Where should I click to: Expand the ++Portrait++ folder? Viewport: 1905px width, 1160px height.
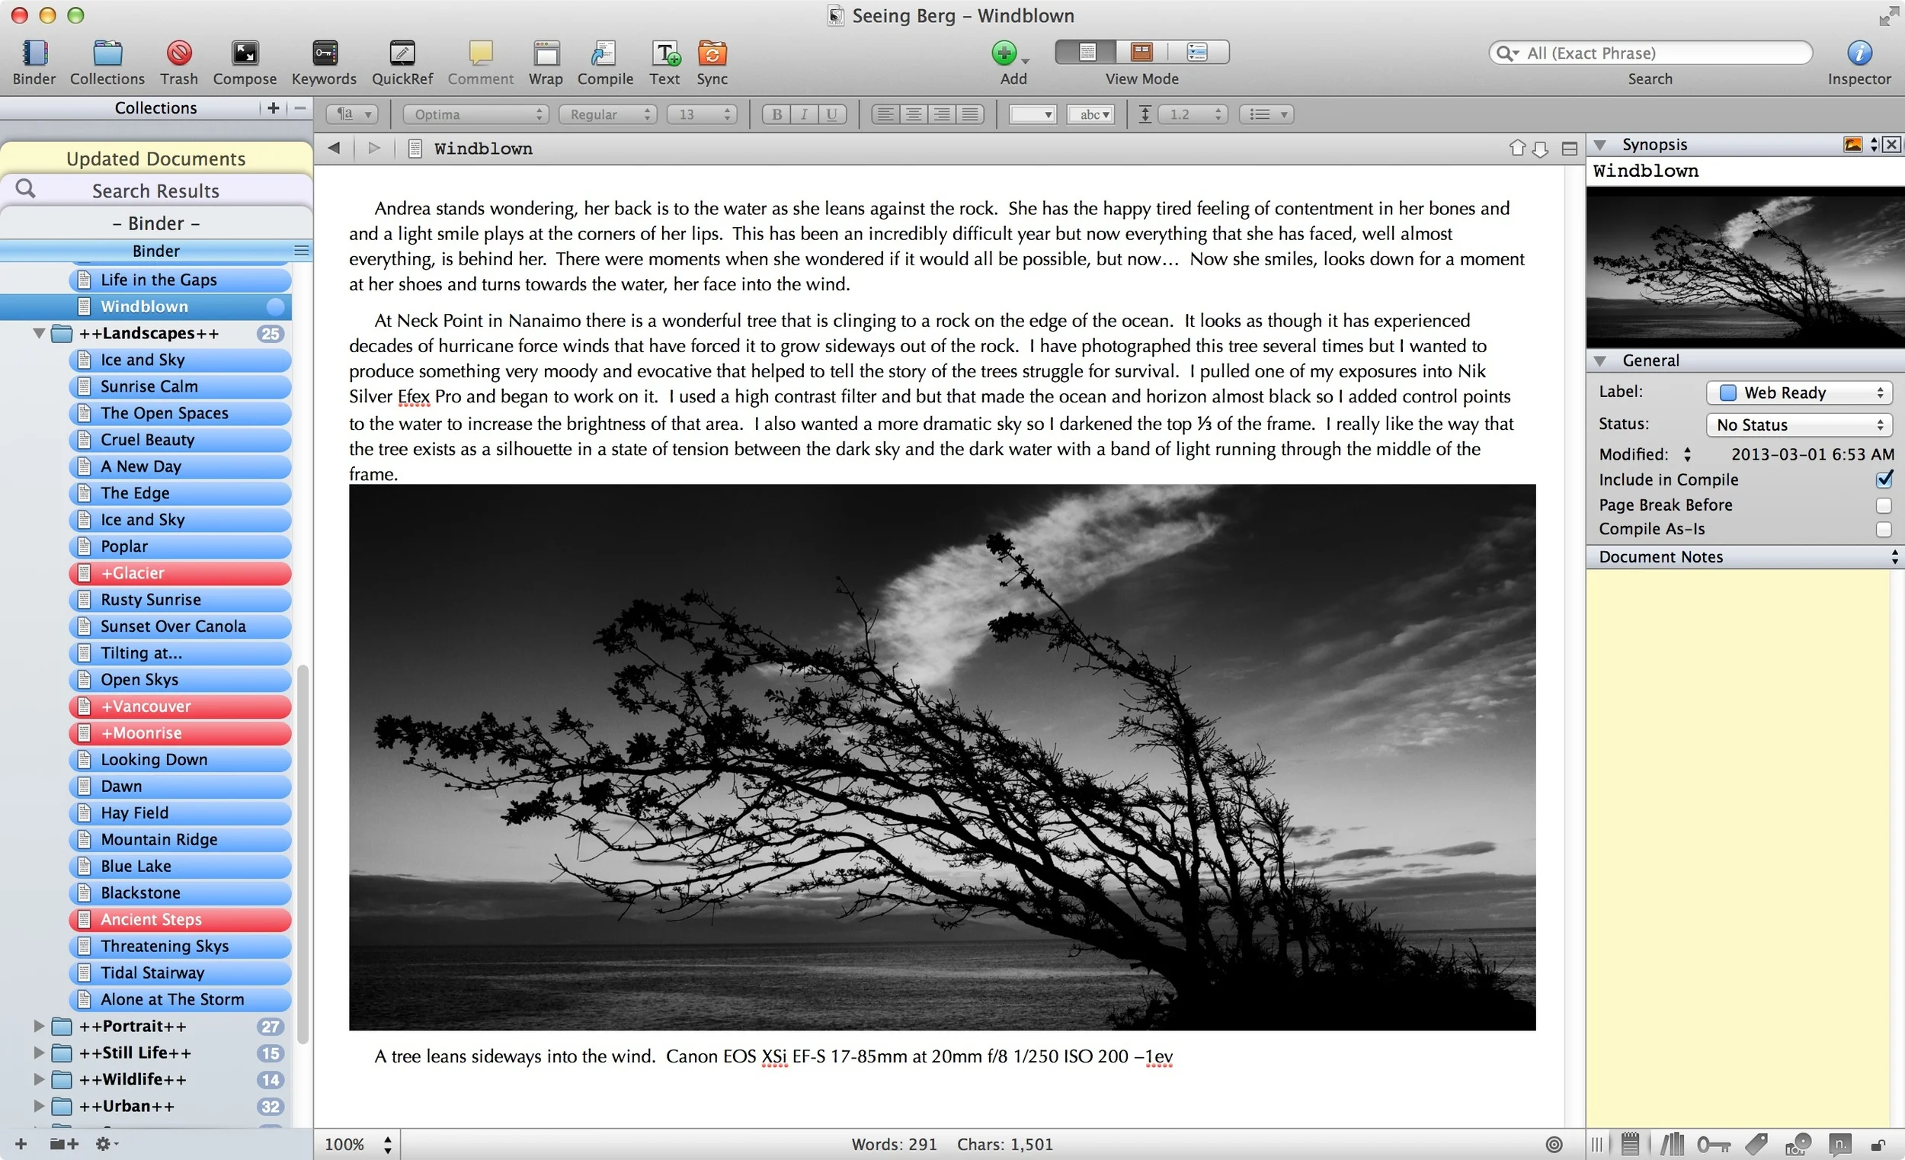(x=39, y=1026)
